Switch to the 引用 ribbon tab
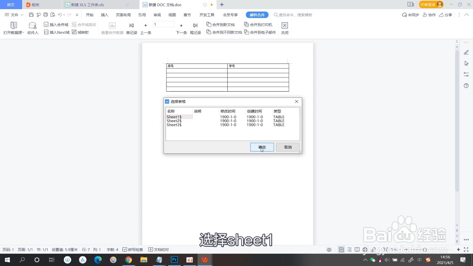 [142, 15]
